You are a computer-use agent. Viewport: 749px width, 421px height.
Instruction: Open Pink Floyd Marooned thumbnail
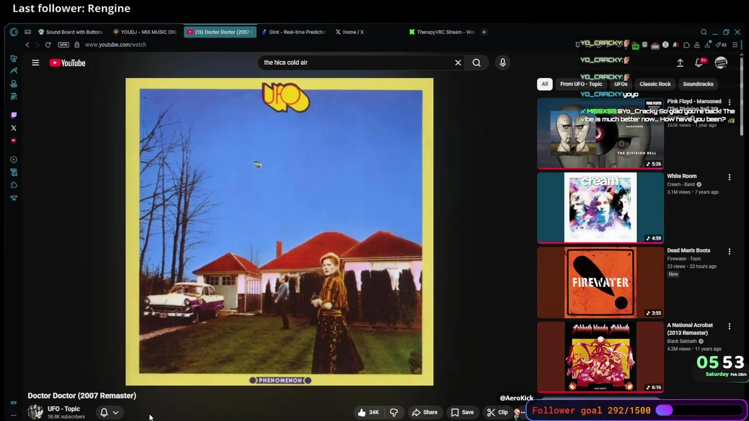[600, 133]
